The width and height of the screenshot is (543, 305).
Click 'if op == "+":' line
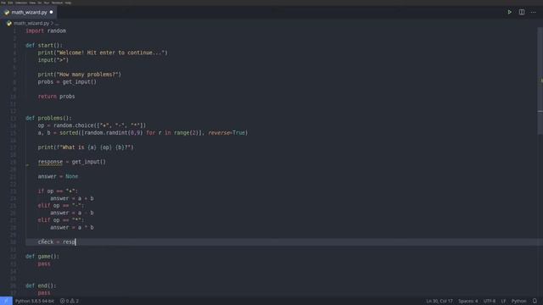click(58, 191)
